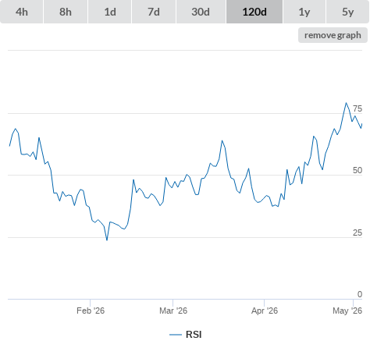Click the Apr '26 axis label
Screen dimensions: 370x355
[265, 311]
